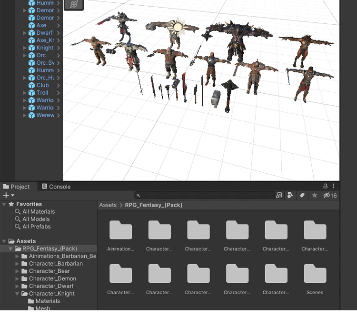Viewport: 357px width, 317px height.
Task: Click the Axe prefab cube icon
Action: pos(32,26)
